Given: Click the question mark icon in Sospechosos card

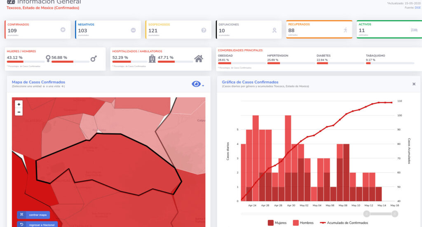Looking at the screenshot, I should coord(204,30).
